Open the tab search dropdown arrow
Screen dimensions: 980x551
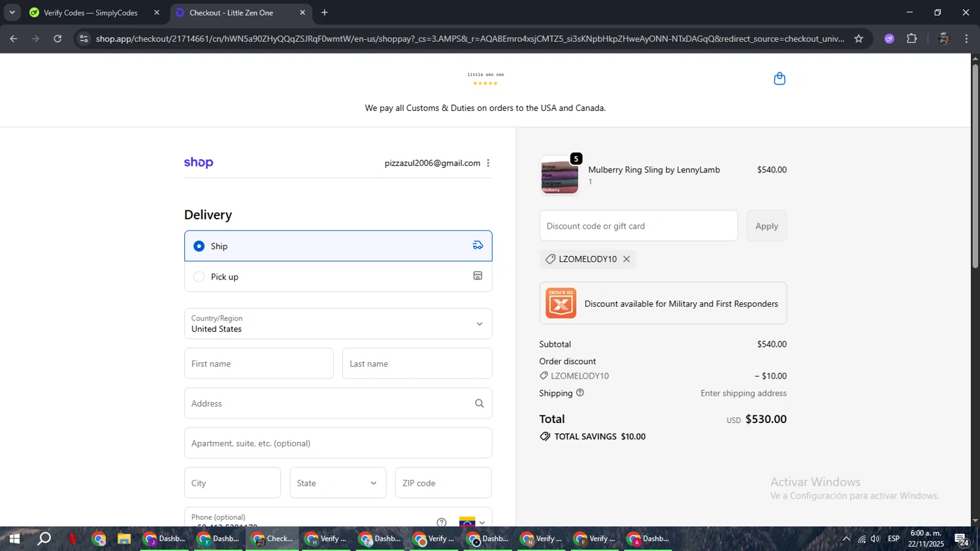pos(12,12)
